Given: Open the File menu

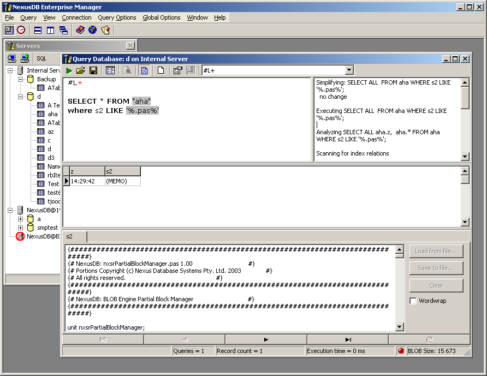Looking at the screenshot, I should pyautogui.click(x=9, y=17).
